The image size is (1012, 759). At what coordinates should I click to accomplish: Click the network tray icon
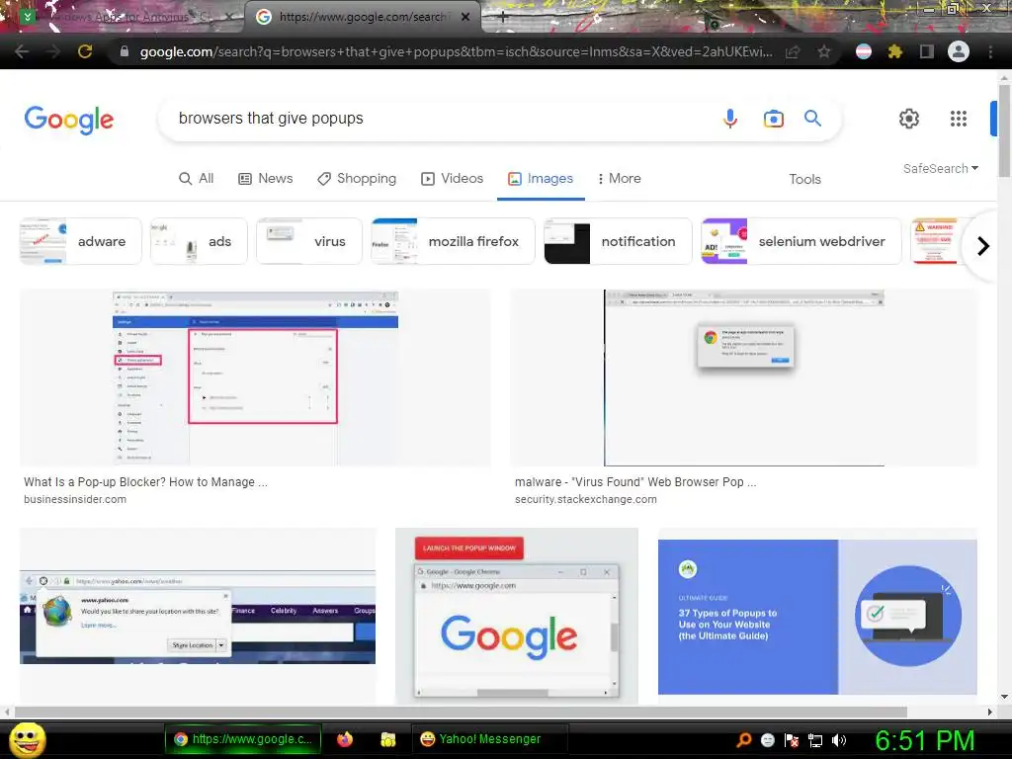[x=815, y=740]
